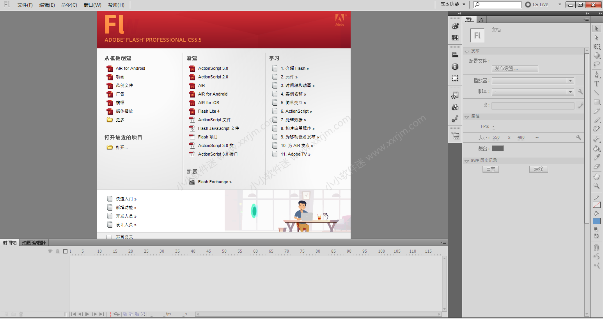Toggle onion skin in timeline
603x319 pixels.
tap(126, 314)
